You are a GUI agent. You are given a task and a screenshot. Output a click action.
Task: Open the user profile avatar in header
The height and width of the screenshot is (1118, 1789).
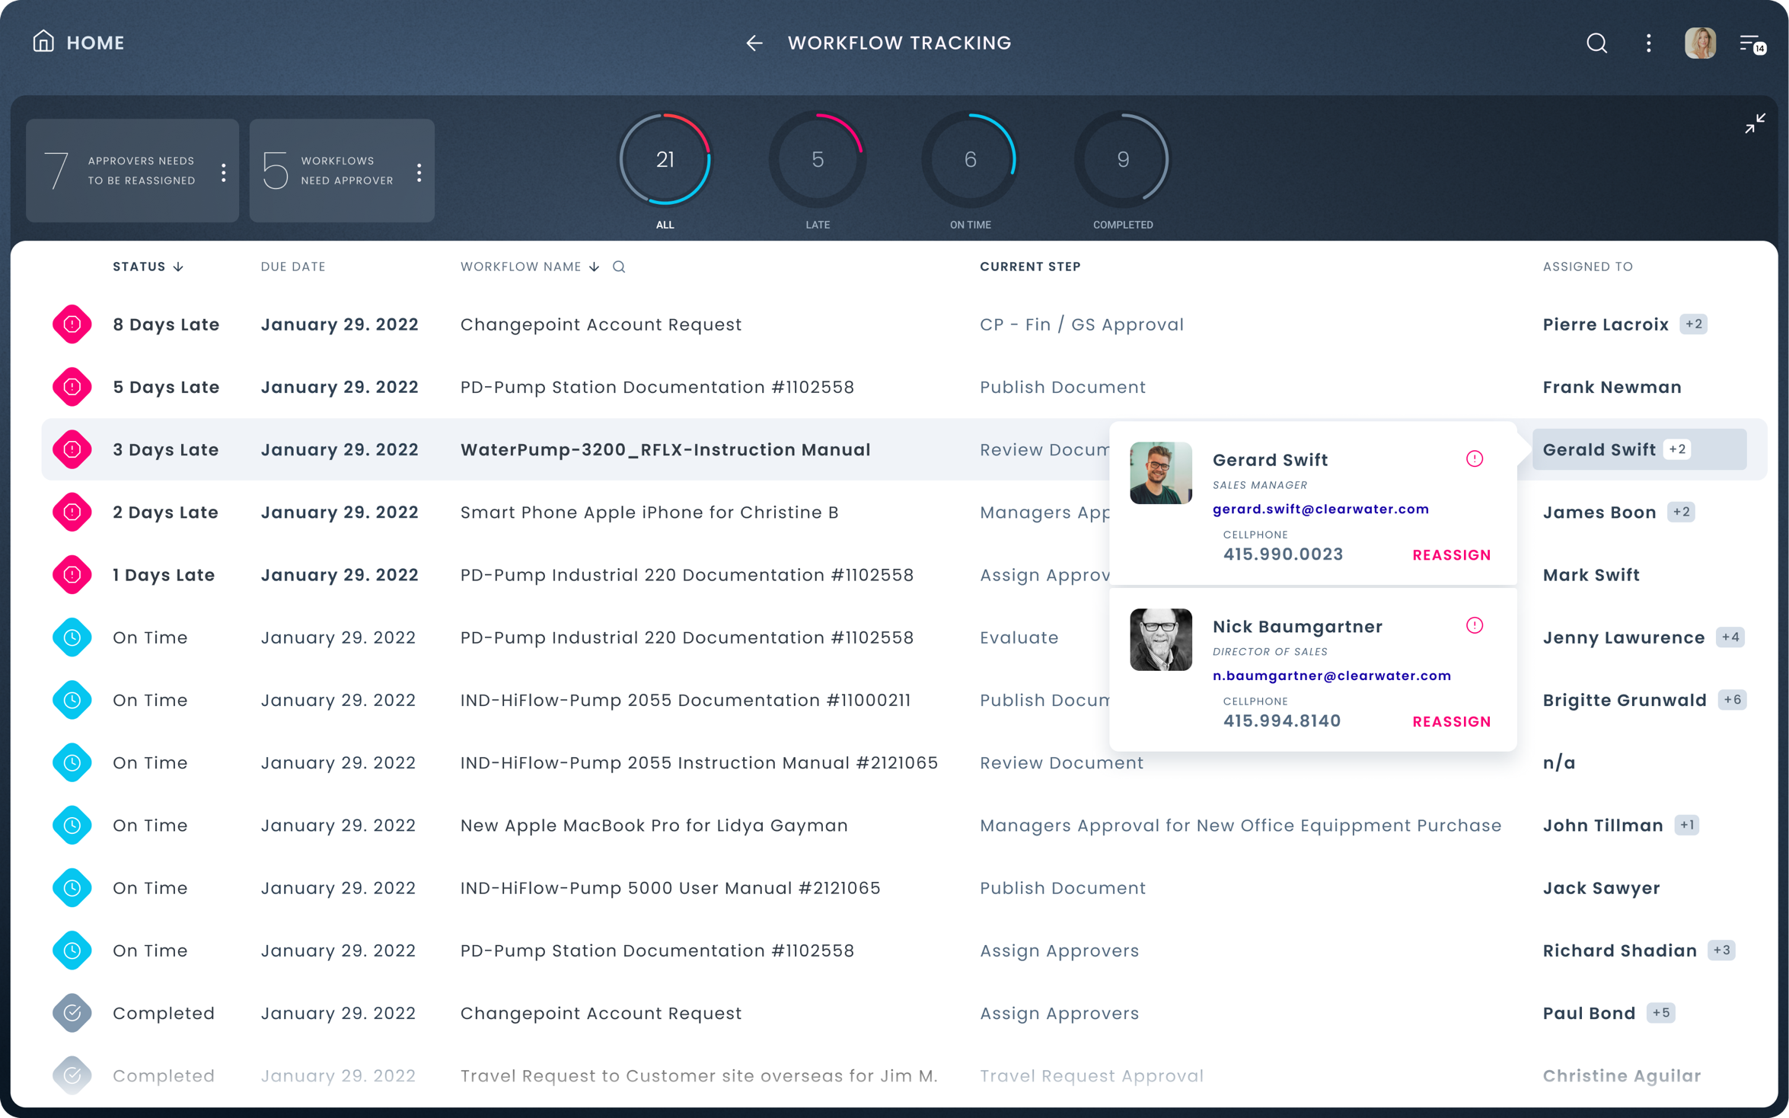[x=1699, y=43]
